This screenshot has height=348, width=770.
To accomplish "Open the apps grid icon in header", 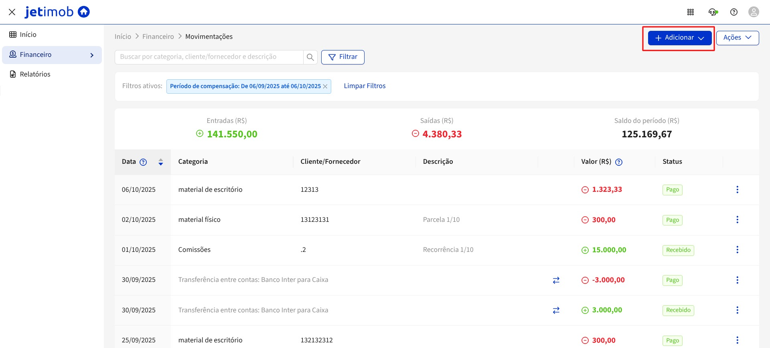I will (690, 12).
